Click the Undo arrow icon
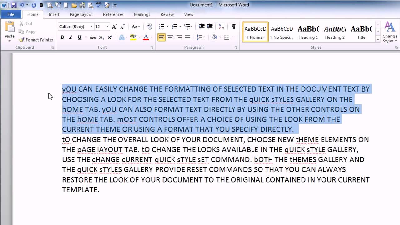The image size is (400, 225). tap(22, 5)
